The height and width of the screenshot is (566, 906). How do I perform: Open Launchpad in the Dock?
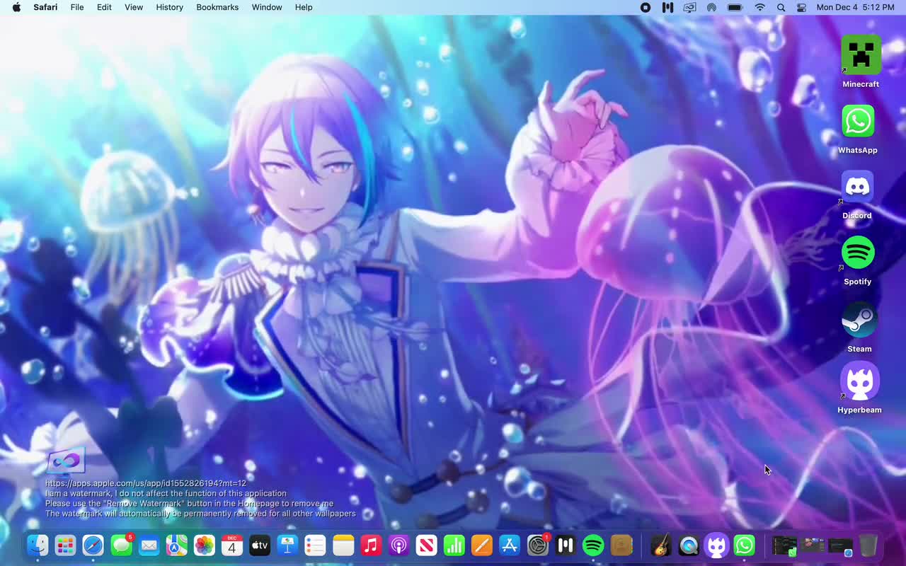(65, 545)
